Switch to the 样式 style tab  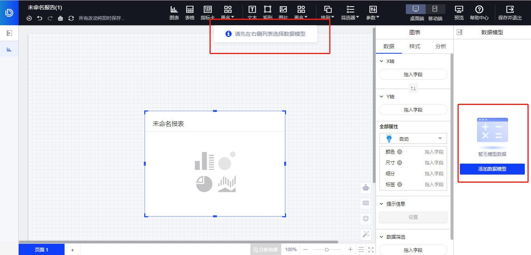click(414, 46)
